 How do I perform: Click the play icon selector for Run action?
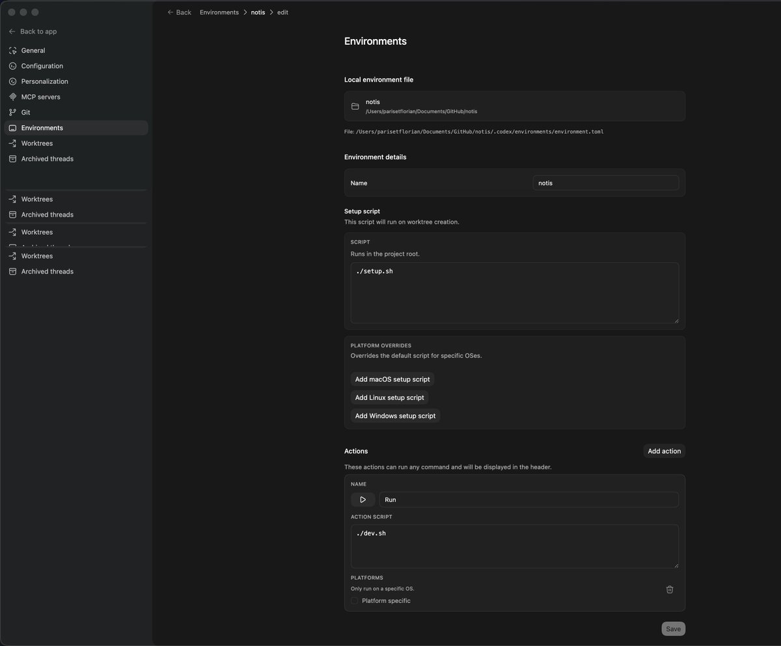pyautogui.click(x=363, y=500)
